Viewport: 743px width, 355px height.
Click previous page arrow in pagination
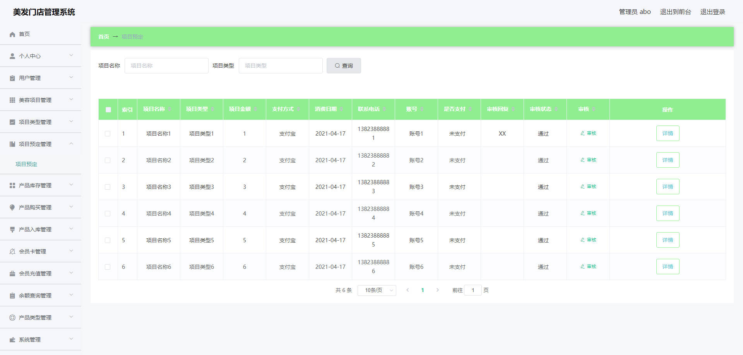tap(407, 290)
